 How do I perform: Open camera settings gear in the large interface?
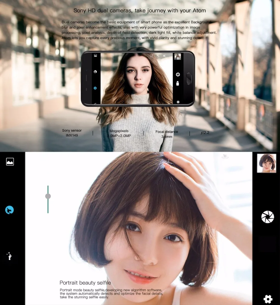tap(268, 299)
